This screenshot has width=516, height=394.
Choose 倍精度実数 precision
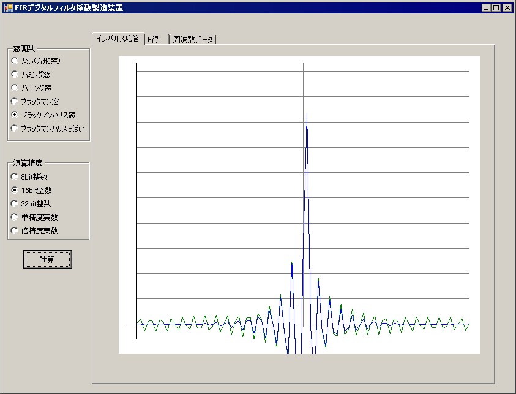point(34,231)
